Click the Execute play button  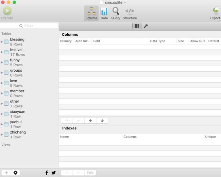7,11
